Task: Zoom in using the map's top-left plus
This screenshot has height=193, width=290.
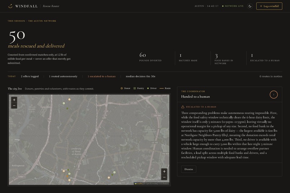Action: click(14, 100)
